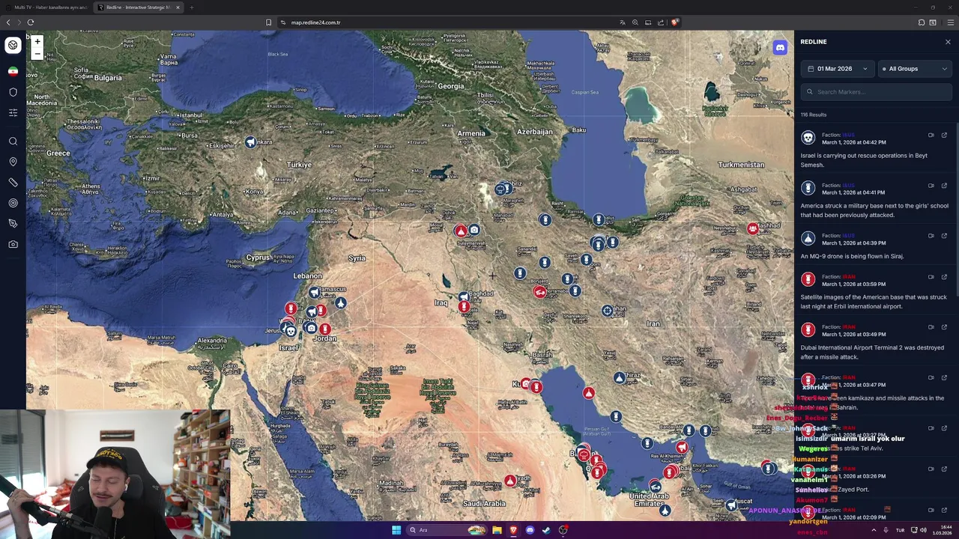Select the ruler measure tool
959x539 pixels.
pyautogui.click(x=13, y=182)
